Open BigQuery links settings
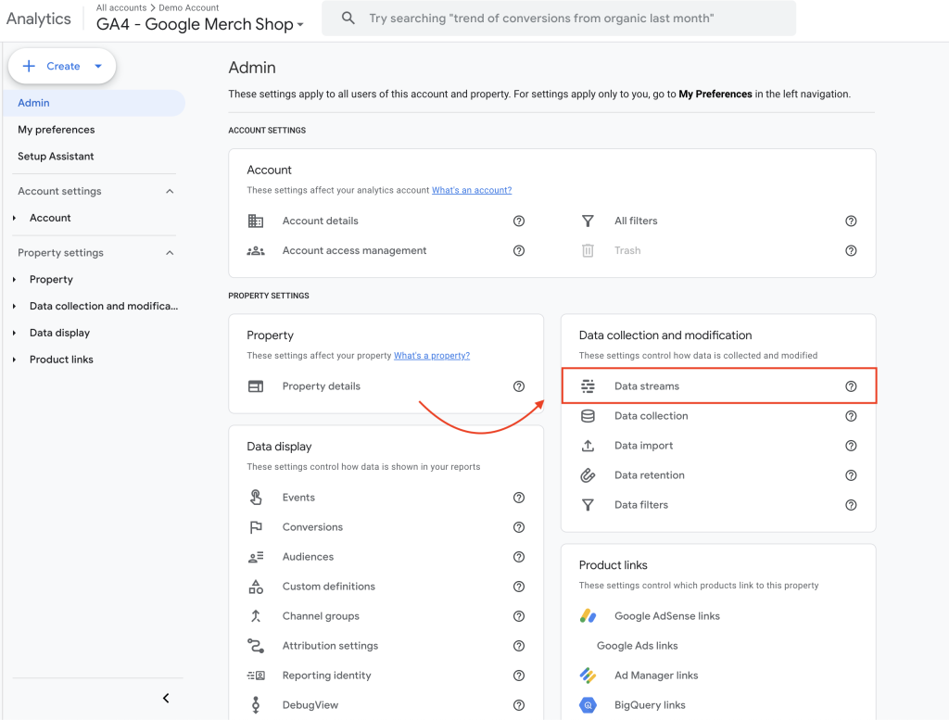Viewport: 949px width, 720px height. tap(650, 705)
